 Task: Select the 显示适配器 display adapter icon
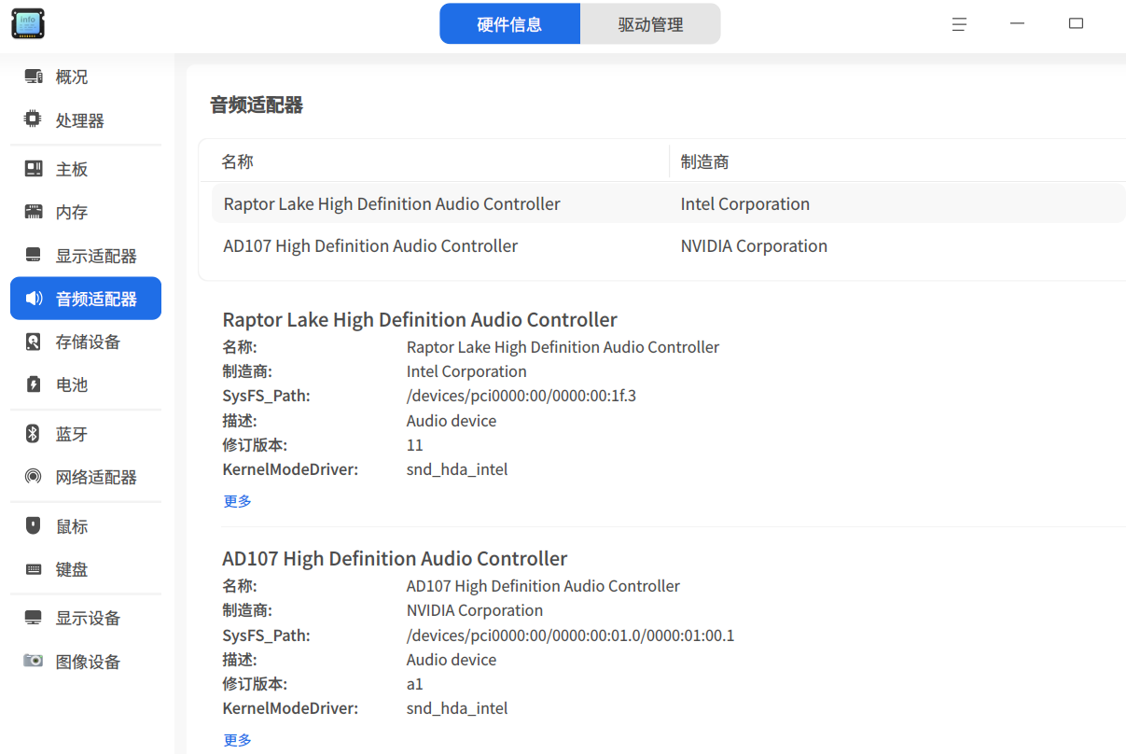click(x=34, y=255)
